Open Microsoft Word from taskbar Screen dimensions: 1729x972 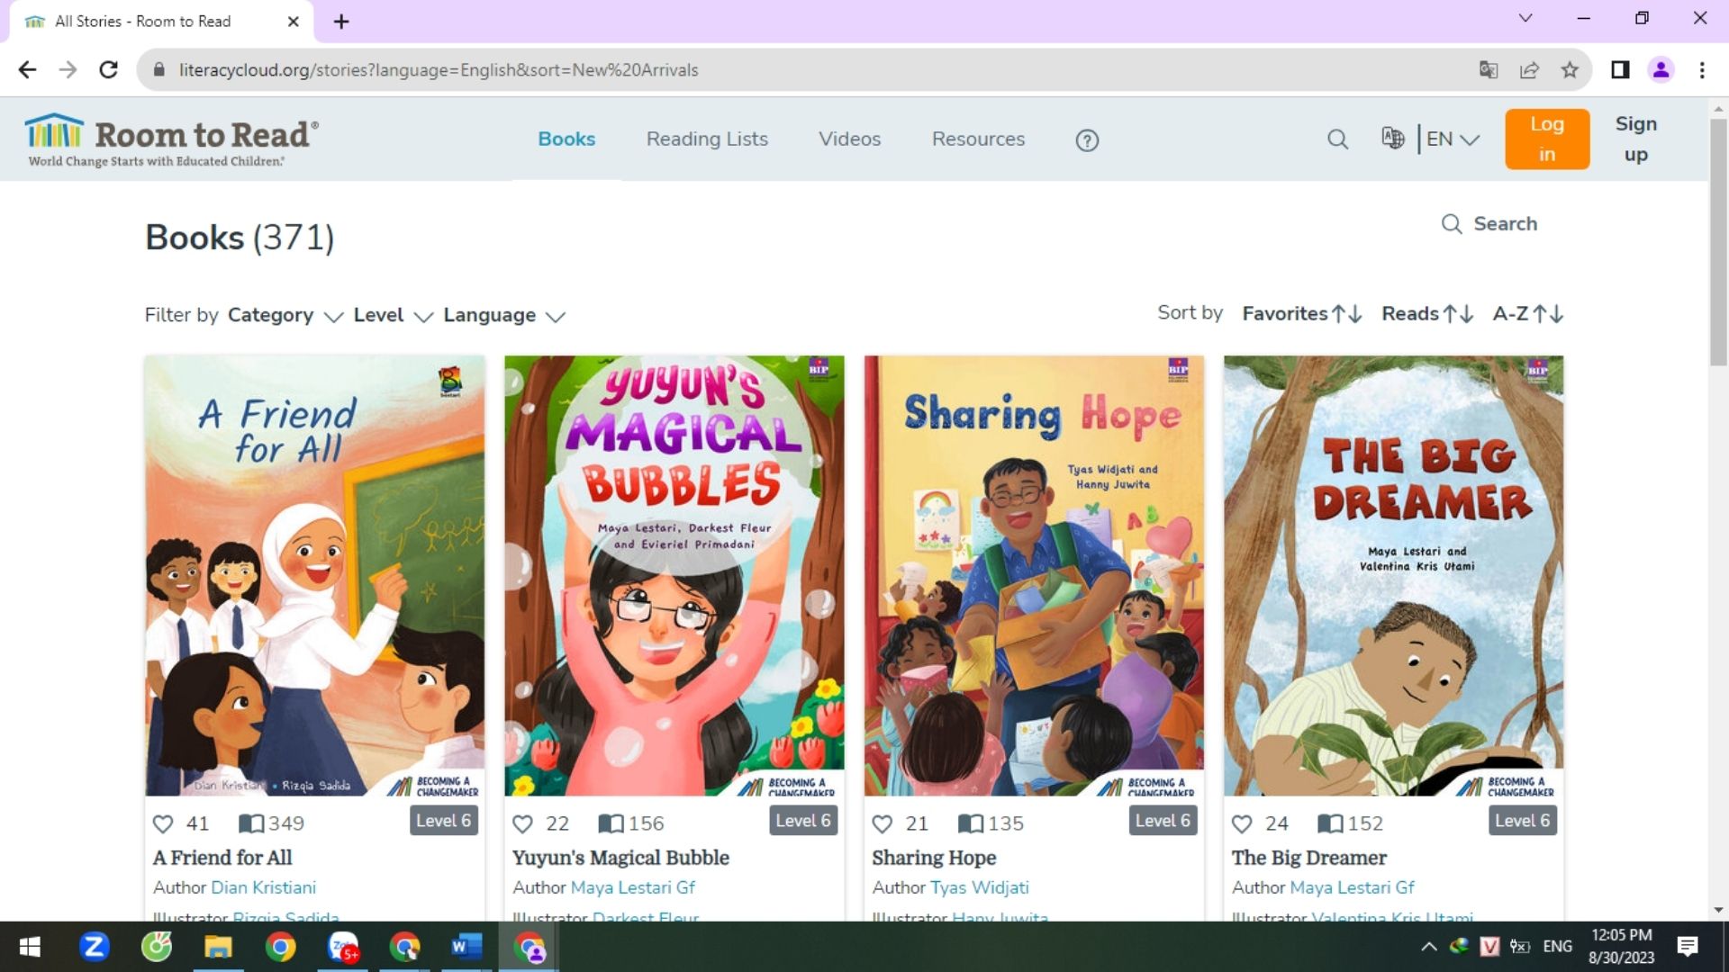tap(465, 947)
